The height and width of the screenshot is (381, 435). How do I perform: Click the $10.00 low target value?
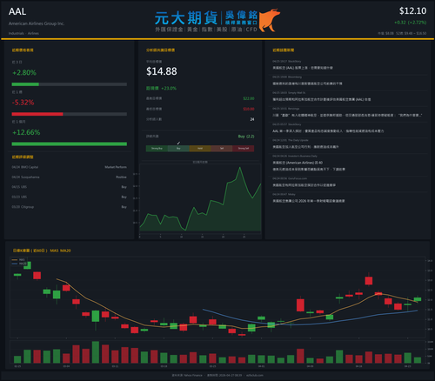[249, 109]
